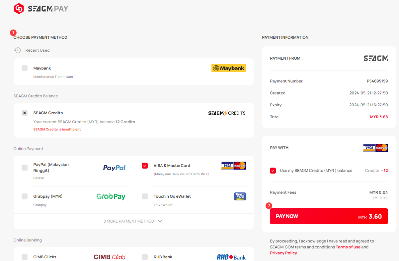Viewport: 399px width, 261px height.
Task: Check the PayPal (Malaysian Ringgit) option
Action: click(x=25, y=168)
